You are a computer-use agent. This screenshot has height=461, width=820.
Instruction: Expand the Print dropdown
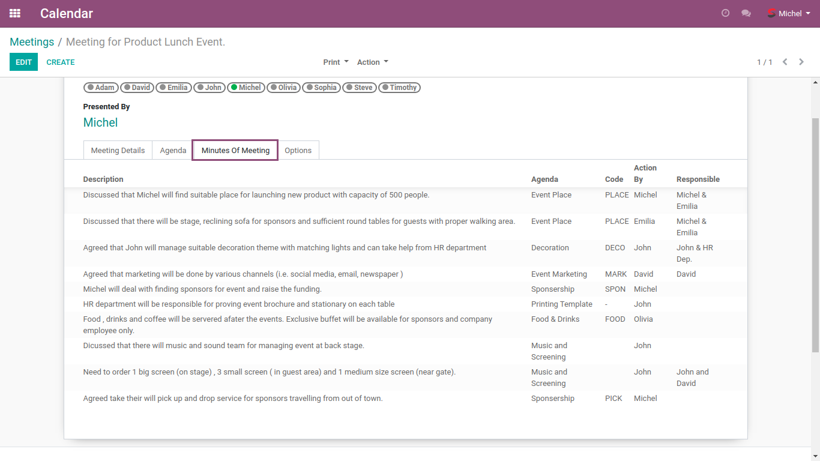point(336,62)
